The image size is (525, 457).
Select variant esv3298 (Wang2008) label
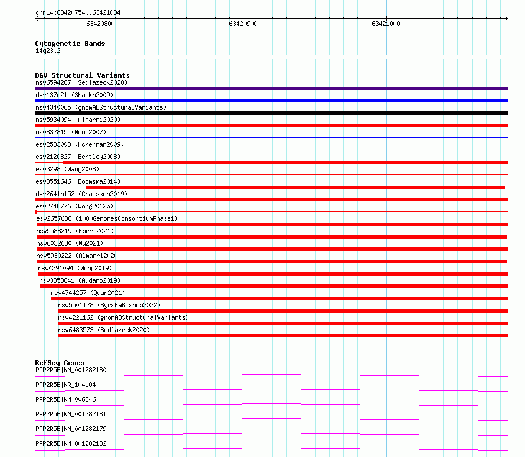click(x=67, y=169)
